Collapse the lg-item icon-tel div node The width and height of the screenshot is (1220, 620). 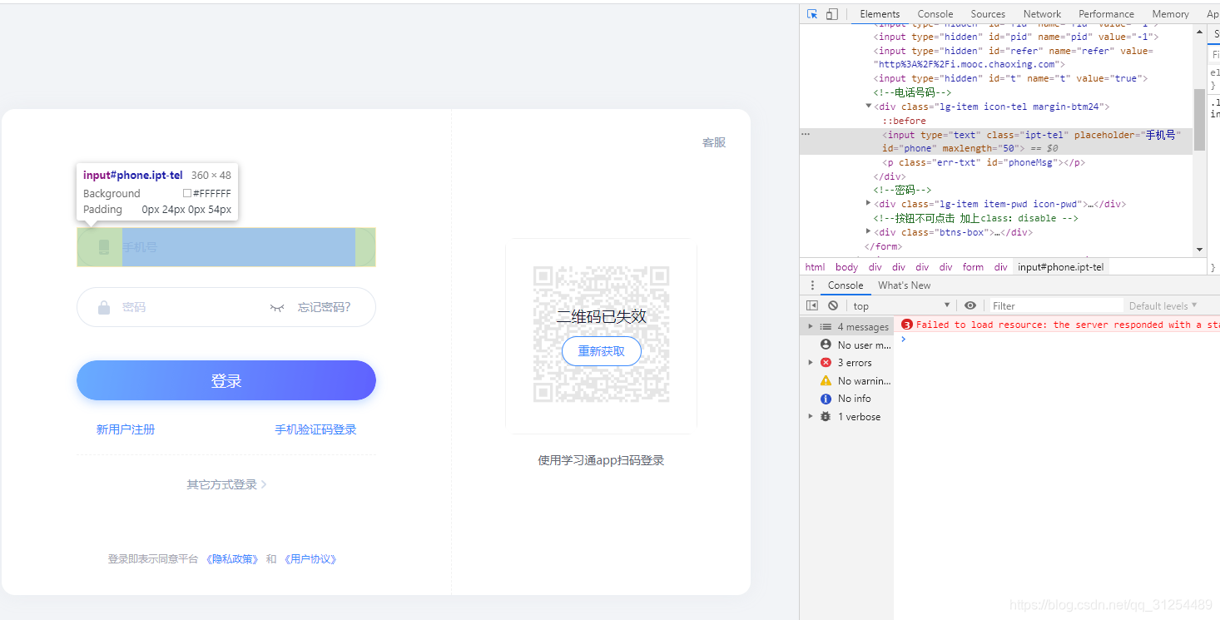[869, 106]
